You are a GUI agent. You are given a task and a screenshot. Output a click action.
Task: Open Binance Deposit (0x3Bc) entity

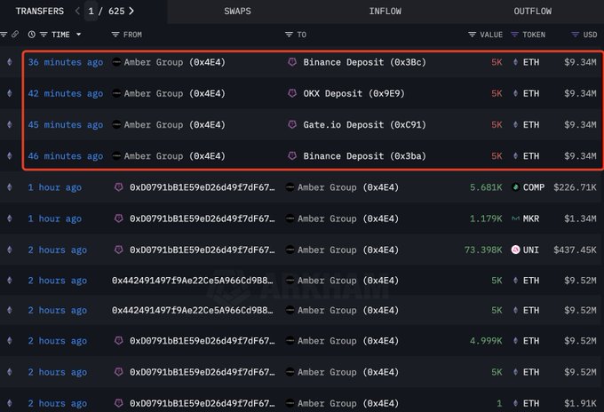[364, 62]
